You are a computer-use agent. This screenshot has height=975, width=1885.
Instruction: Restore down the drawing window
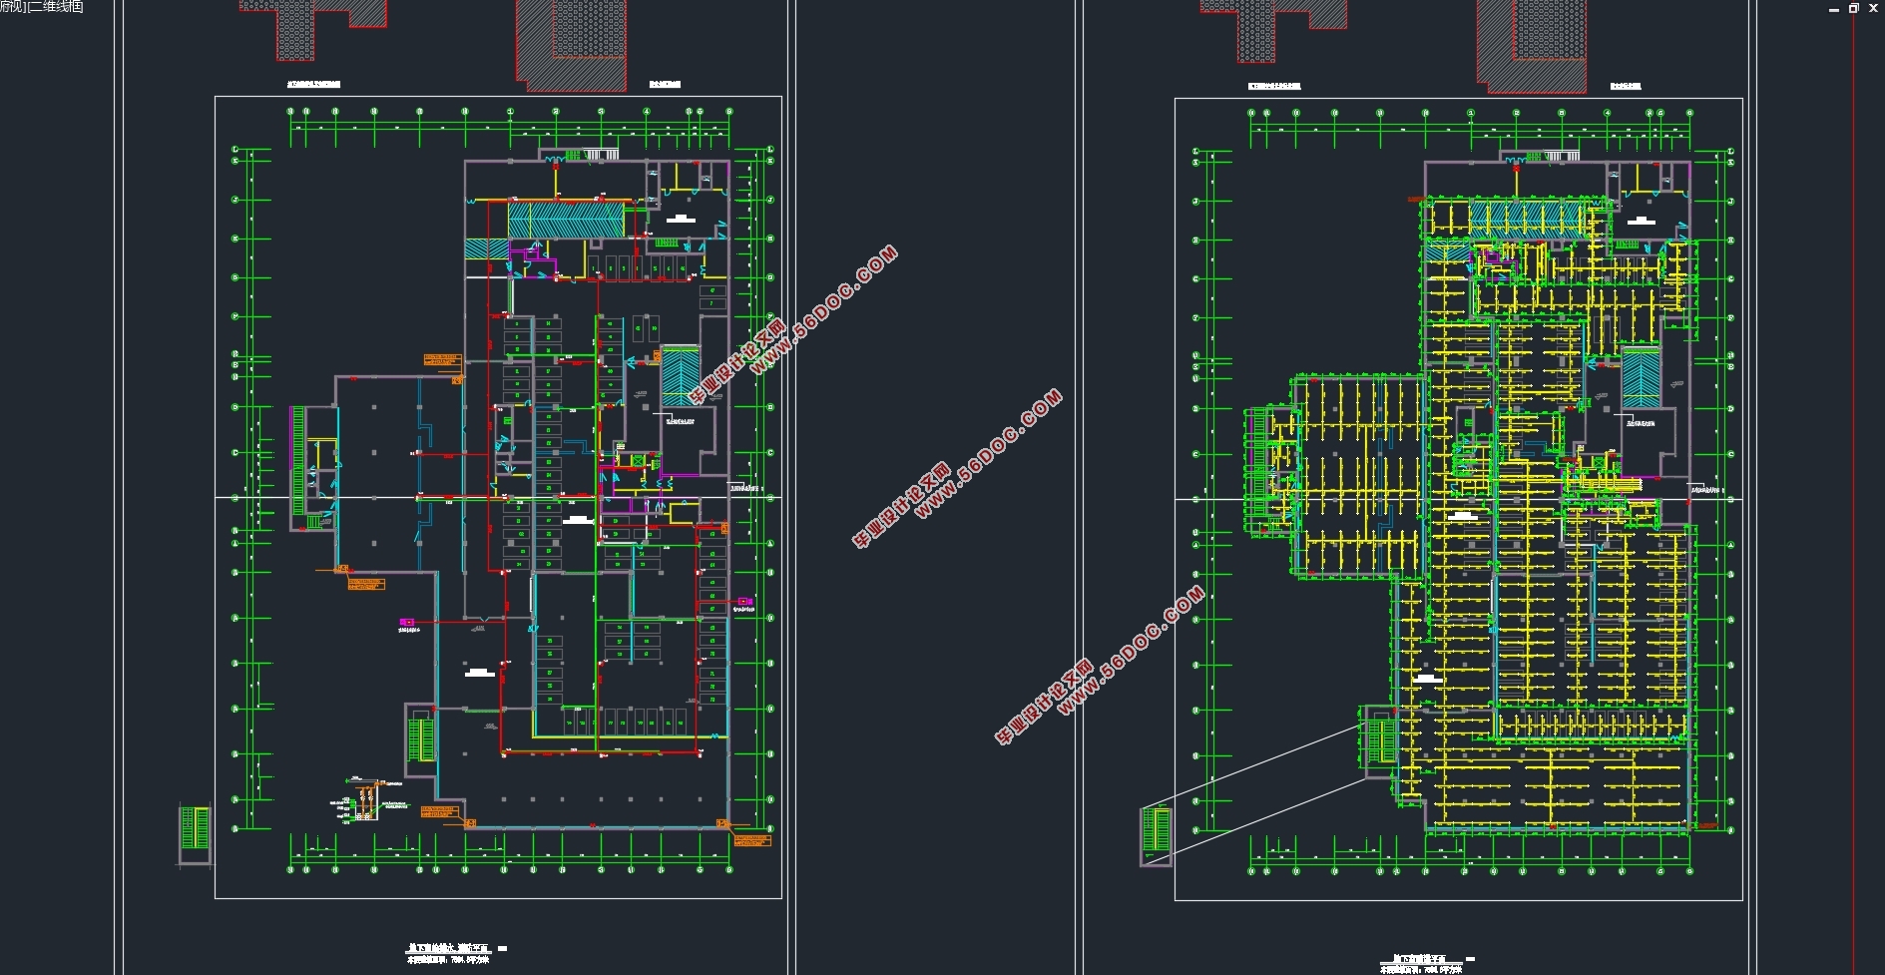point(1853,8)
